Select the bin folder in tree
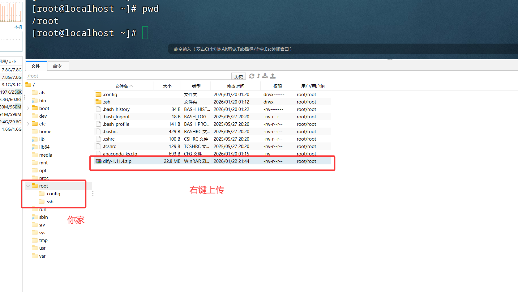 coord(39,101)
